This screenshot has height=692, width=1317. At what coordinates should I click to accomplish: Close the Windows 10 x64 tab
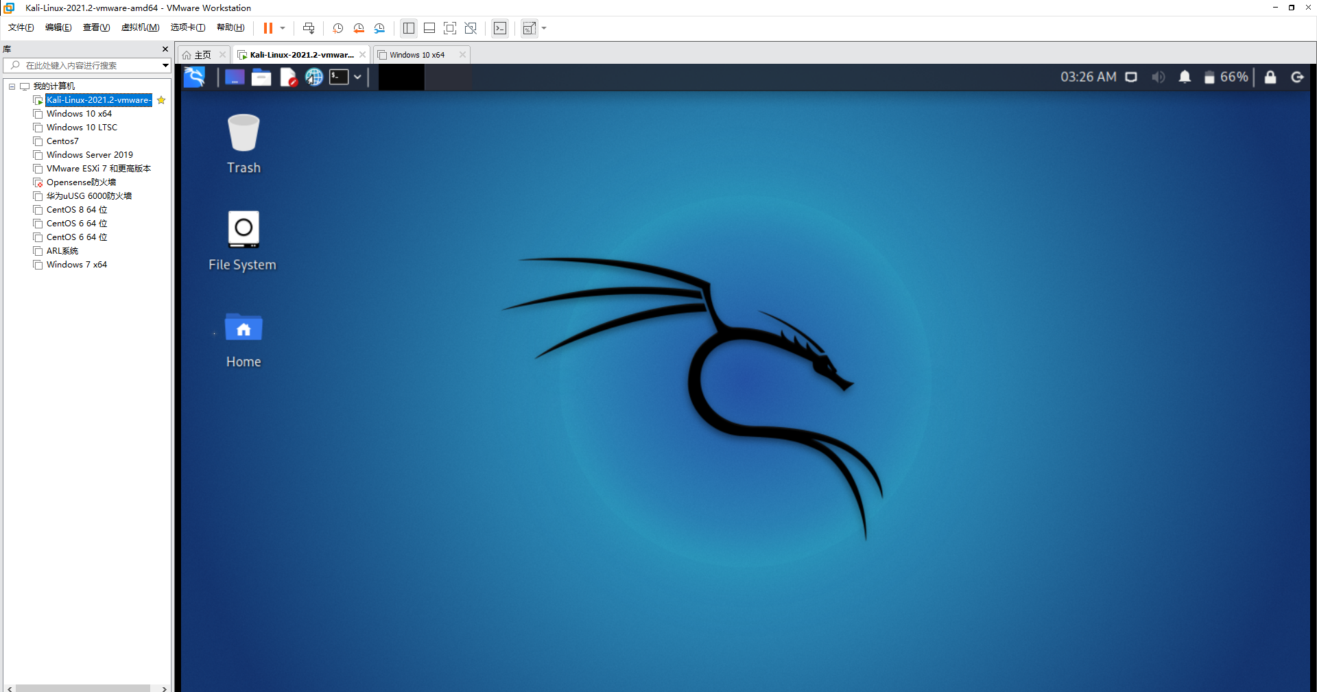point(462,55)
